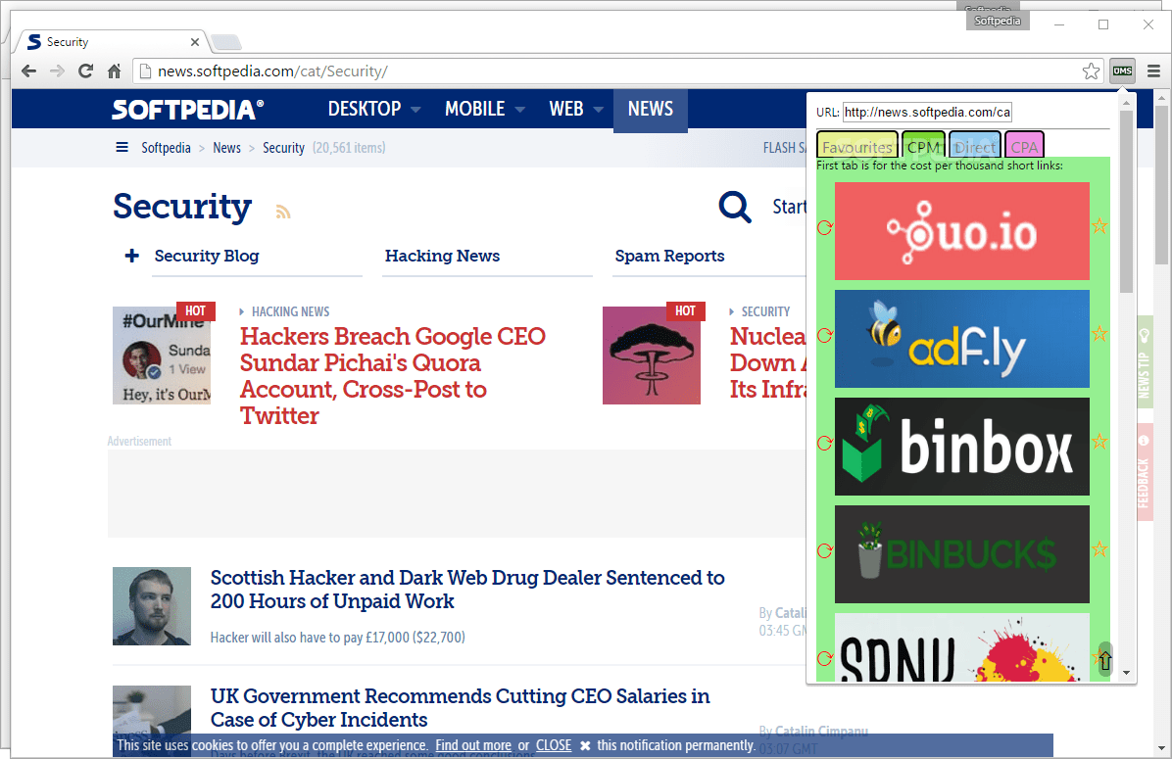Expand categories with the plus icon
1172x759 pixels.
coord(131,256)
